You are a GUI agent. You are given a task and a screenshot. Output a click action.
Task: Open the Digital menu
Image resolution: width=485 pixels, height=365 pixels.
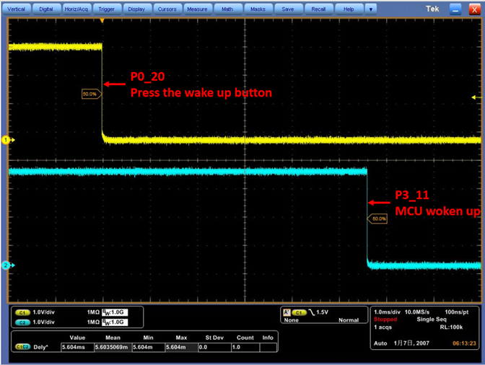pos(46,9)
